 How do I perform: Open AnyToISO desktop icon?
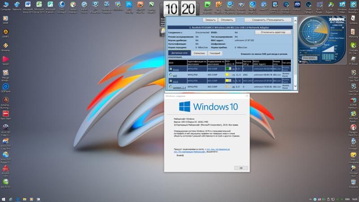point(5,184)
